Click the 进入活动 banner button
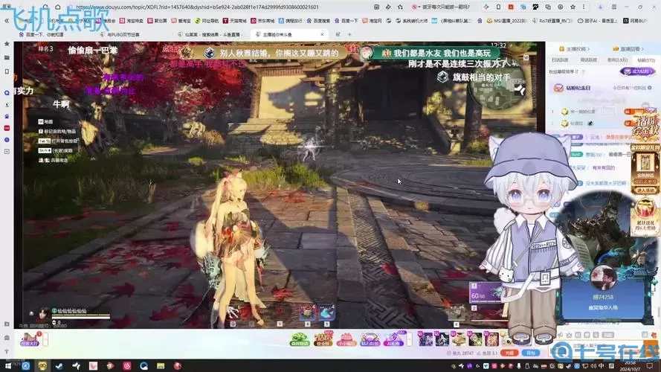The image size is (661, 372). [645, 190]
